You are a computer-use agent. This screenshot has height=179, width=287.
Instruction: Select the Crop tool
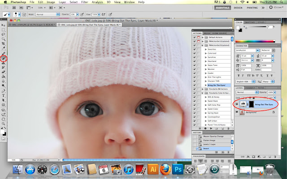point(3,44)
